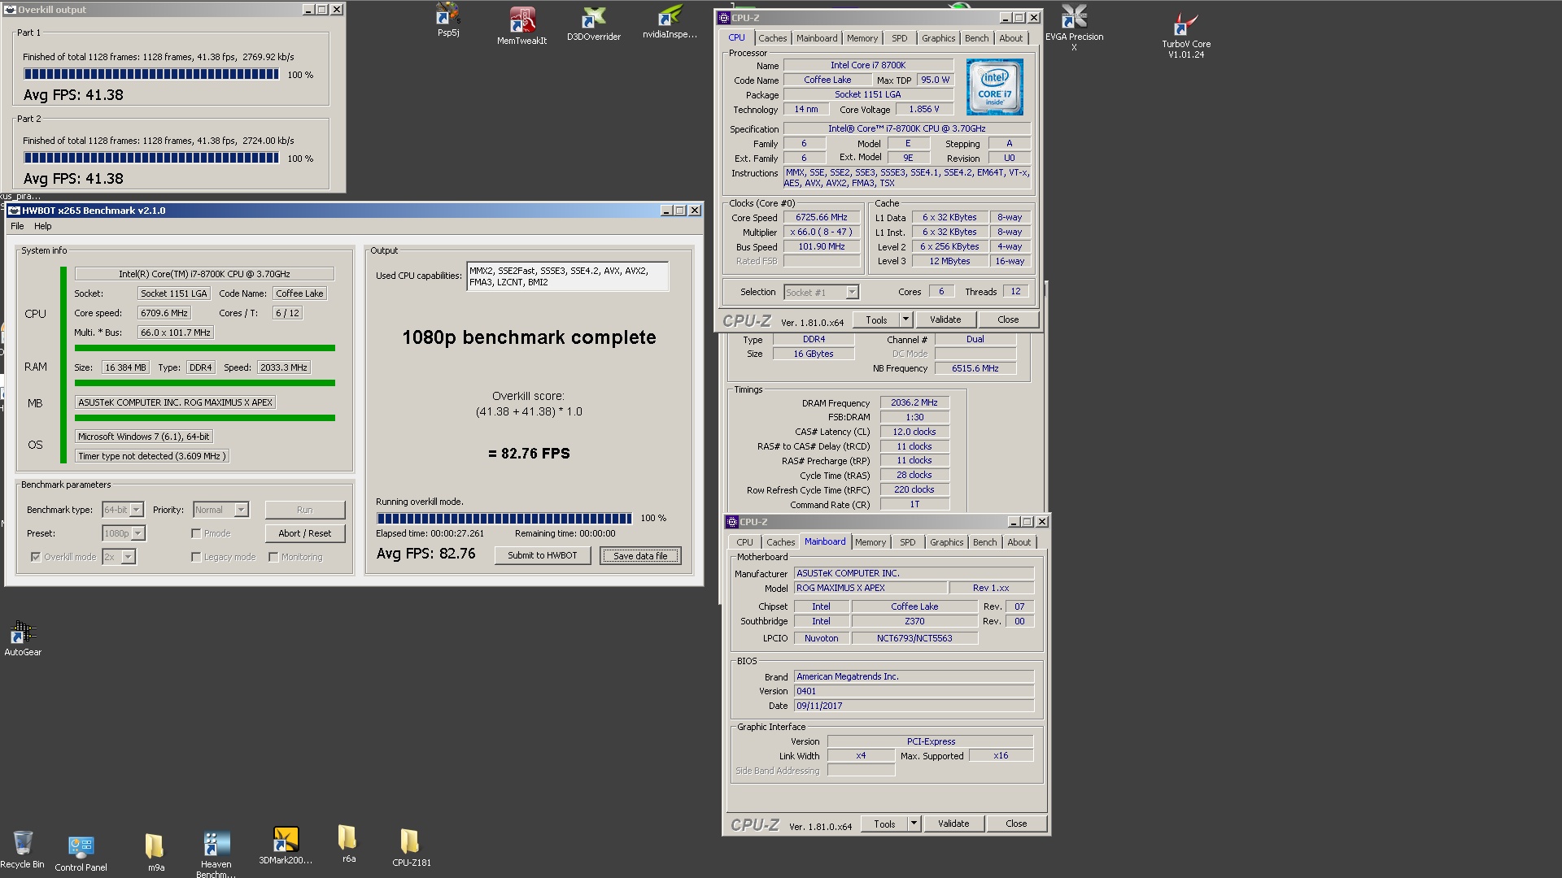
Task: Click the Part 2 progress bar in Overkill output
Action: (151, 158)
